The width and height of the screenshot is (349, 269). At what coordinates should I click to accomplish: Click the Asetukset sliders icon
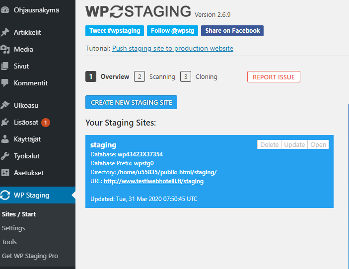5,173
